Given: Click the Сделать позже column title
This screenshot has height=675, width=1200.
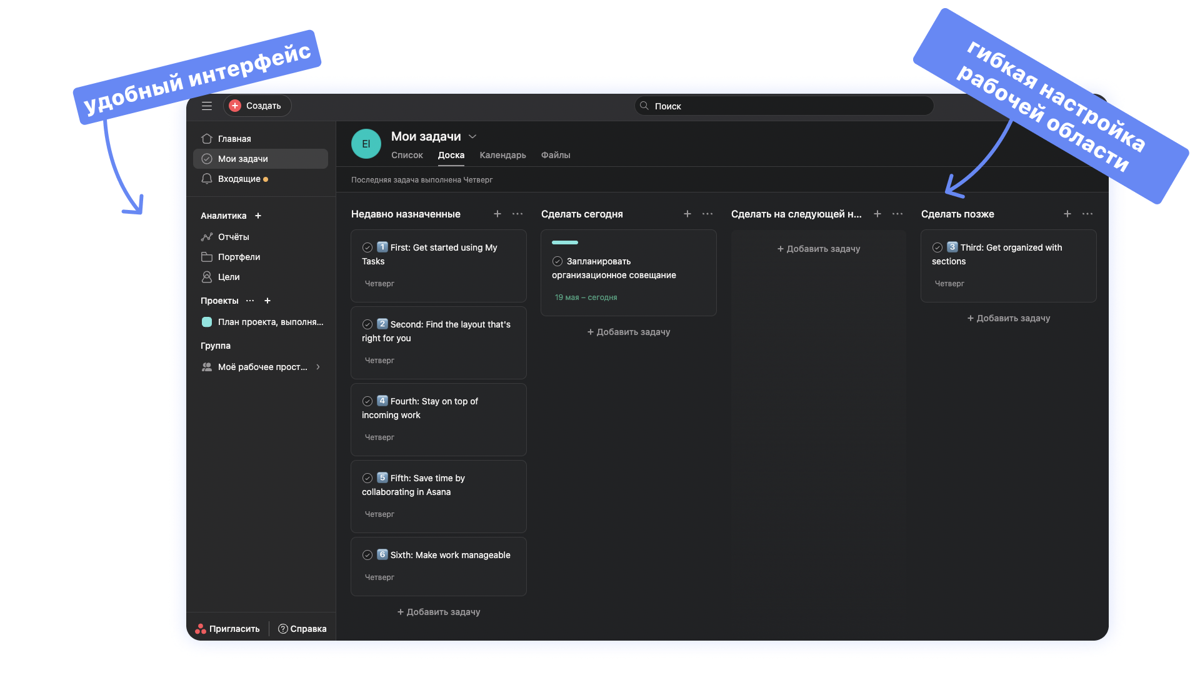Looking at the screenshot, I should coord(957,214).
